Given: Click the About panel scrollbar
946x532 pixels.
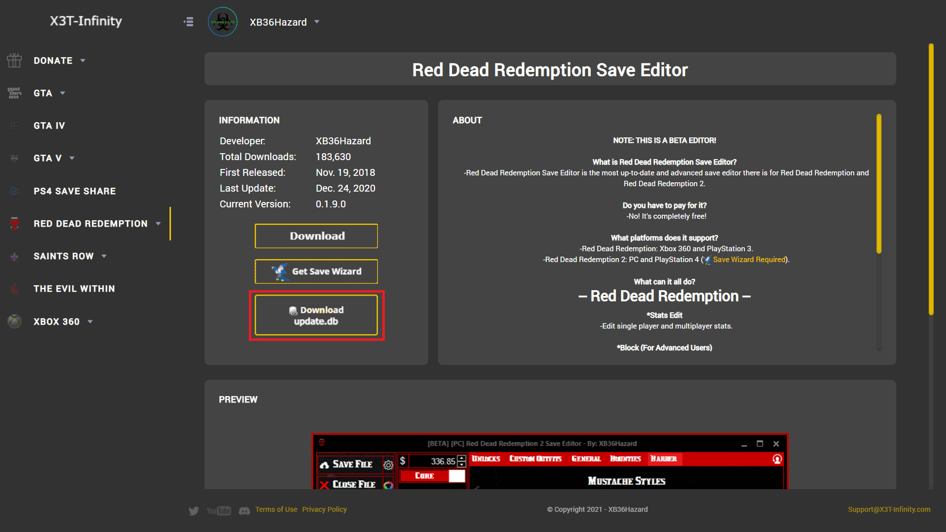Looking at the screenshot, I should click(879, 184).
